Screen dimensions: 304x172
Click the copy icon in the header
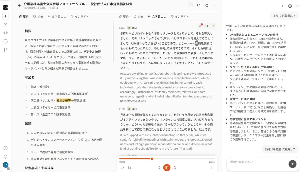(191, 5)
